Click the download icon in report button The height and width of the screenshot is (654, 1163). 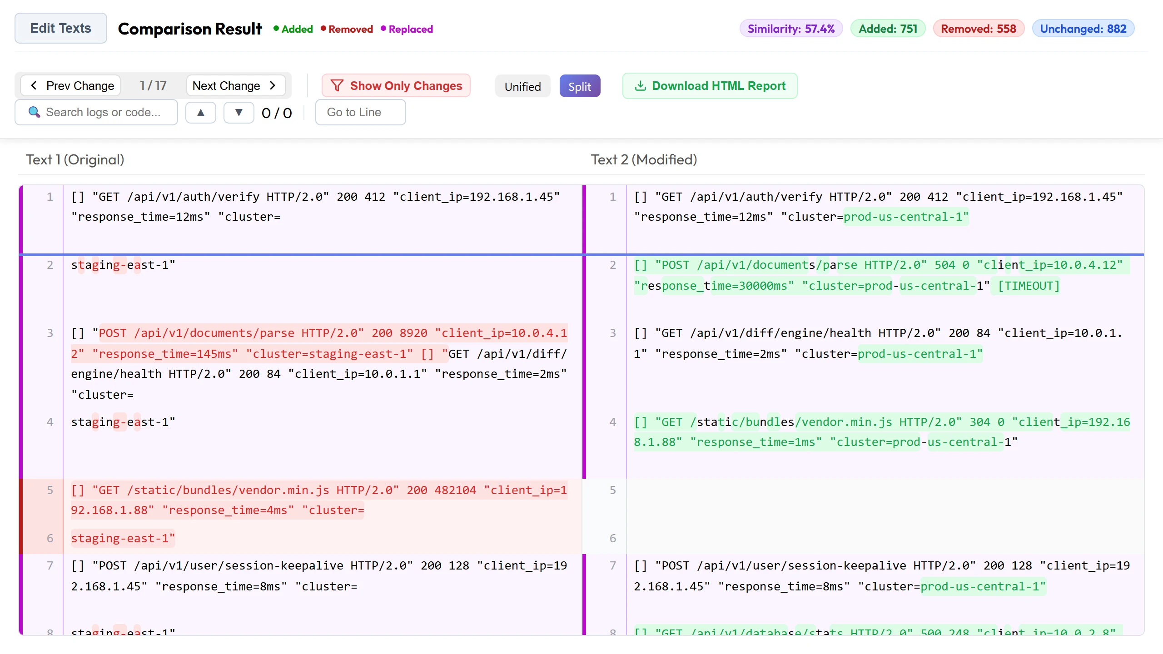641,86
